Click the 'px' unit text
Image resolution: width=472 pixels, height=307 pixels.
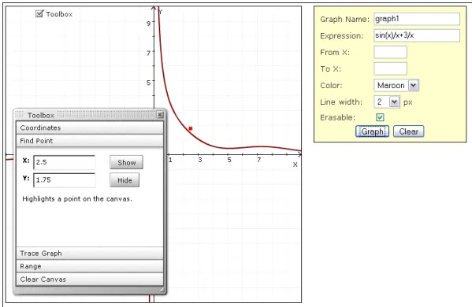pyautogui.click(x=408, y=102)
